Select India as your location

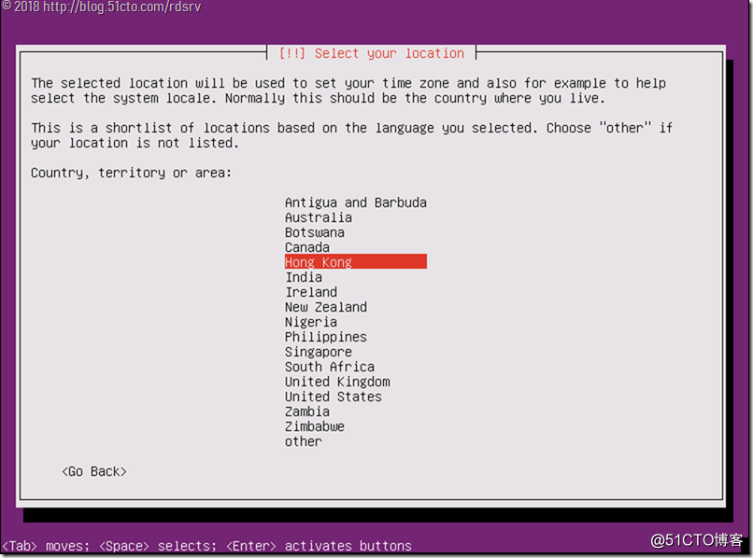point(304,277)
